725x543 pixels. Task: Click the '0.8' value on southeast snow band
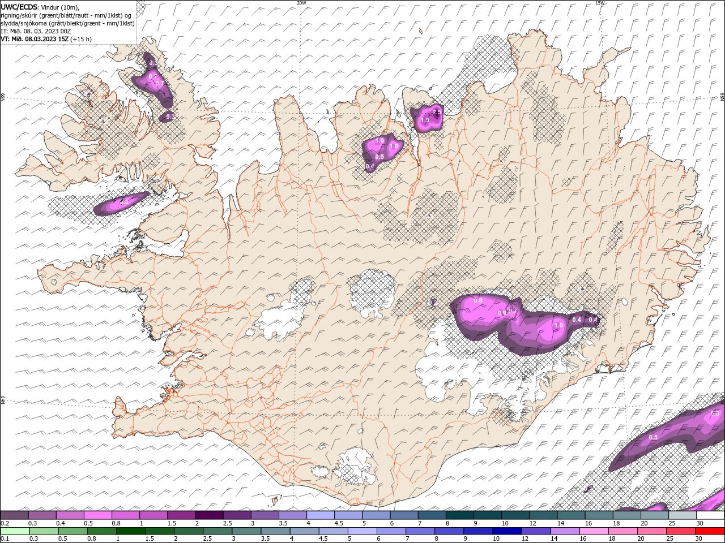[x=477, y=300]
